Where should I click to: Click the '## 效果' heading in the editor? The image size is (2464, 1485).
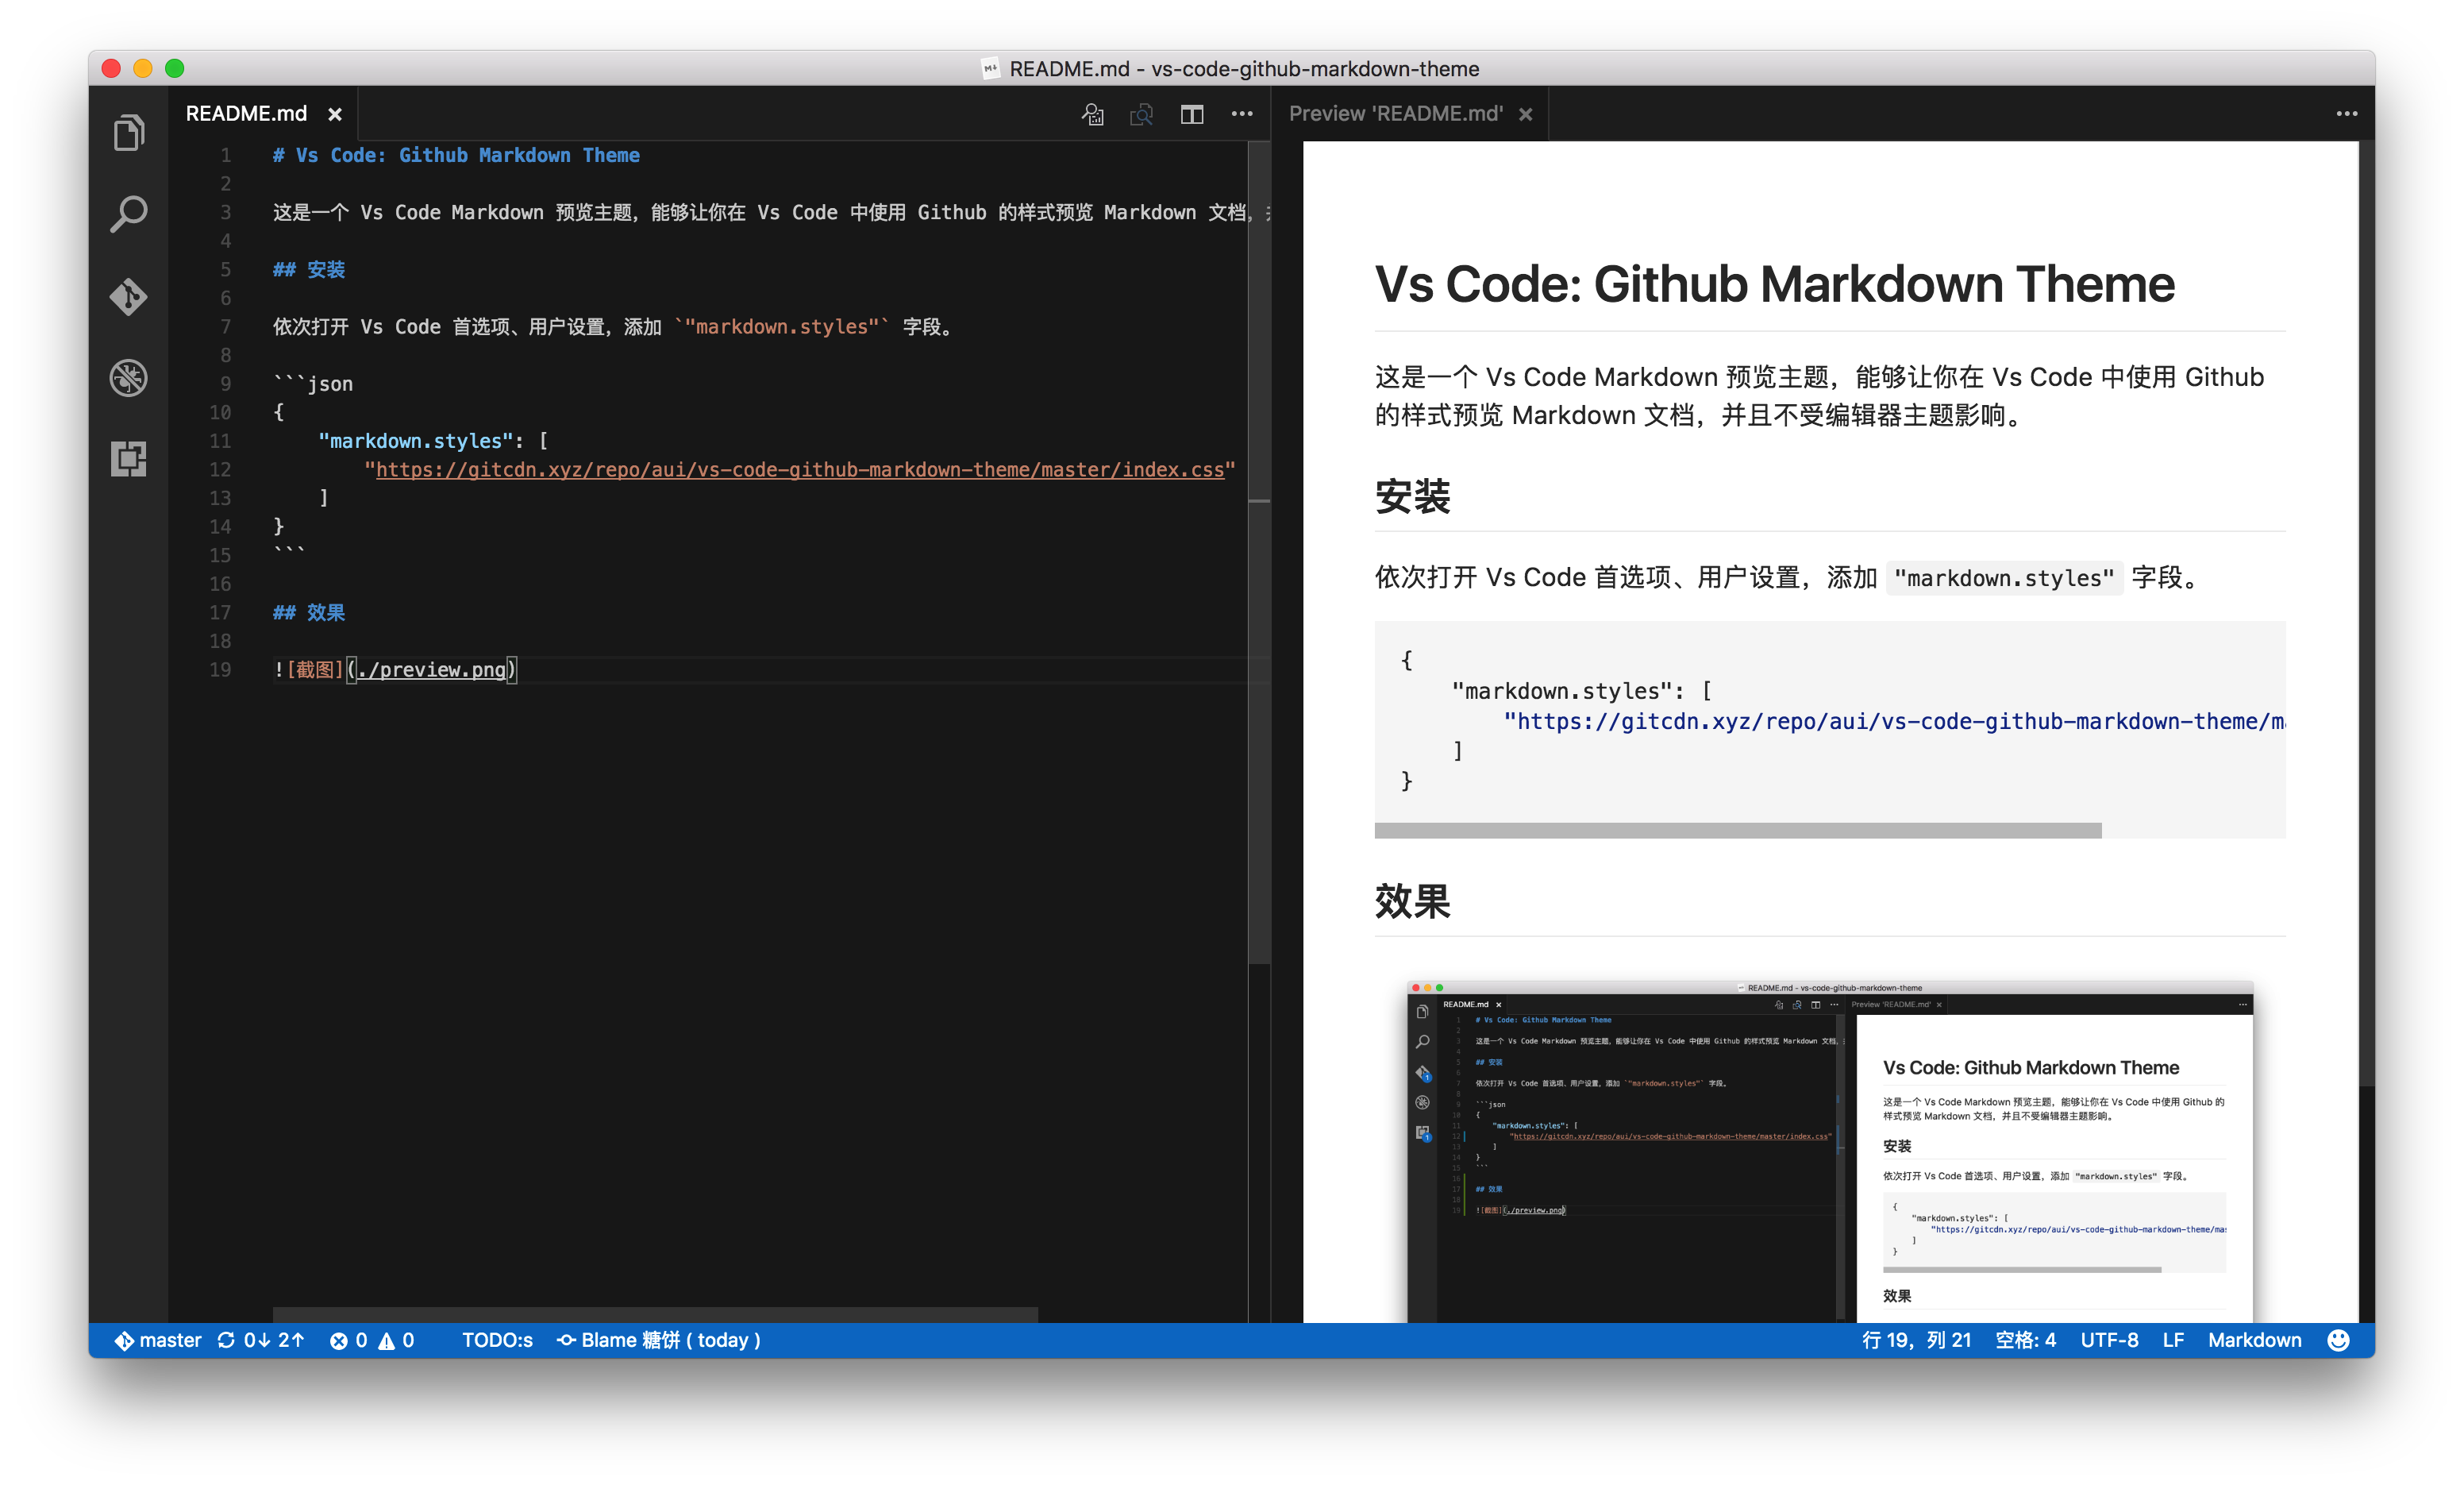point(309,612)
